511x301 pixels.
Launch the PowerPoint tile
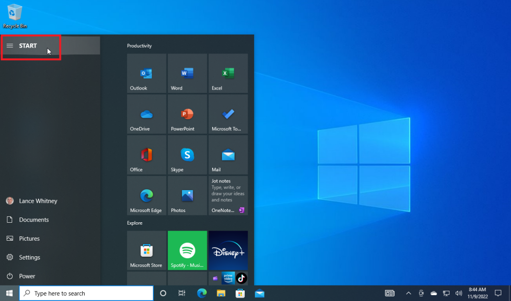(x=187, y=114)
